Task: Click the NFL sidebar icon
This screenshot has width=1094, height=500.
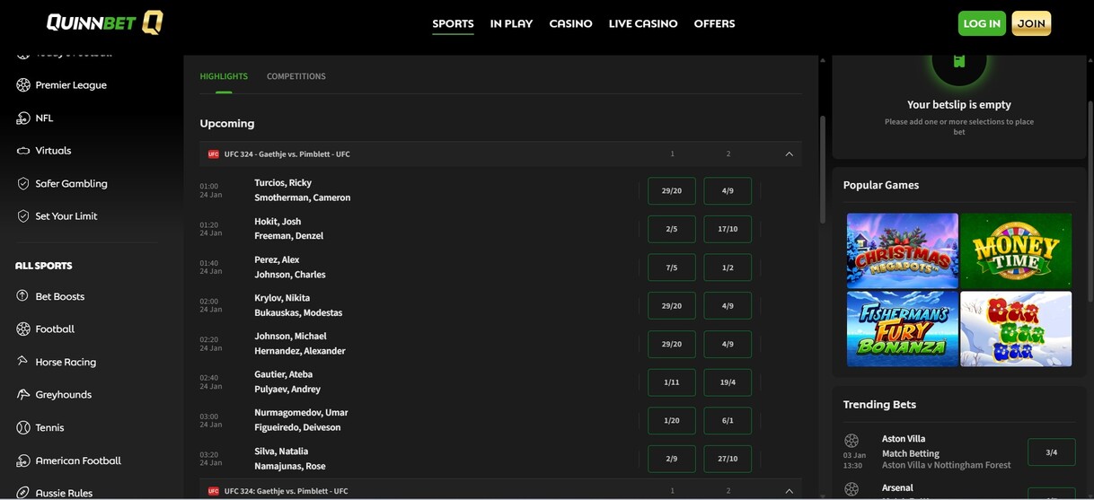Action: click(23, 118)
